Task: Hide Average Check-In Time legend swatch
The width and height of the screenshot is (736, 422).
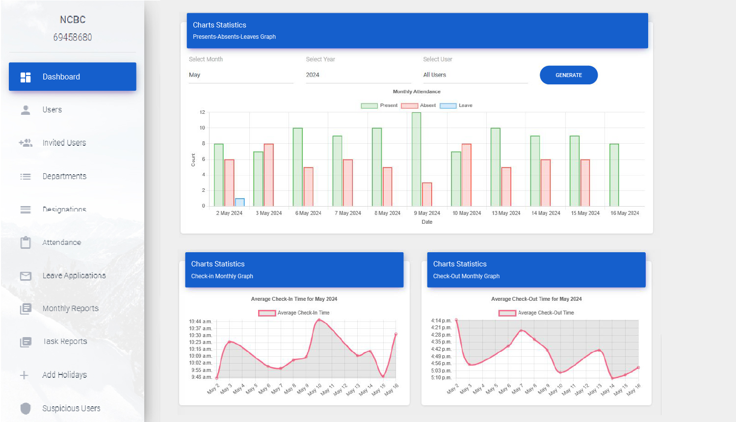Action: (x=267, y=313)
